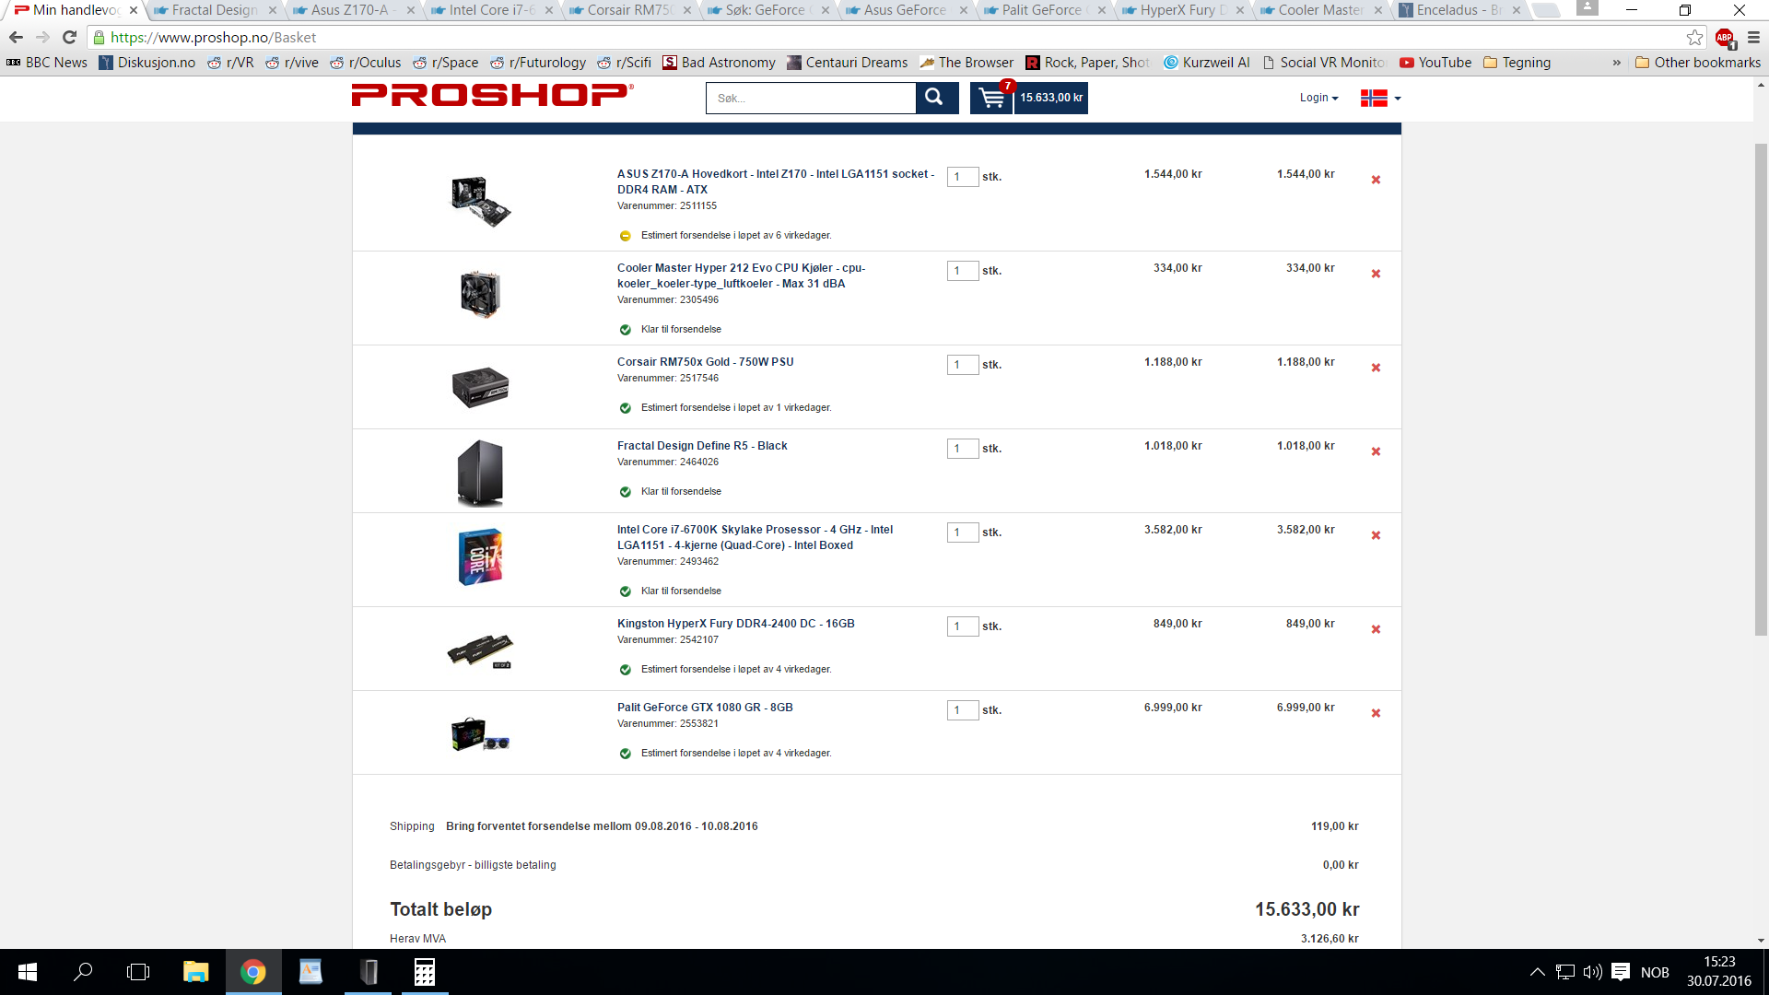Viewport: 1769px width, 995px height.
Task: Click the Intel Core i7 box thumbnail
Action: 480,557
